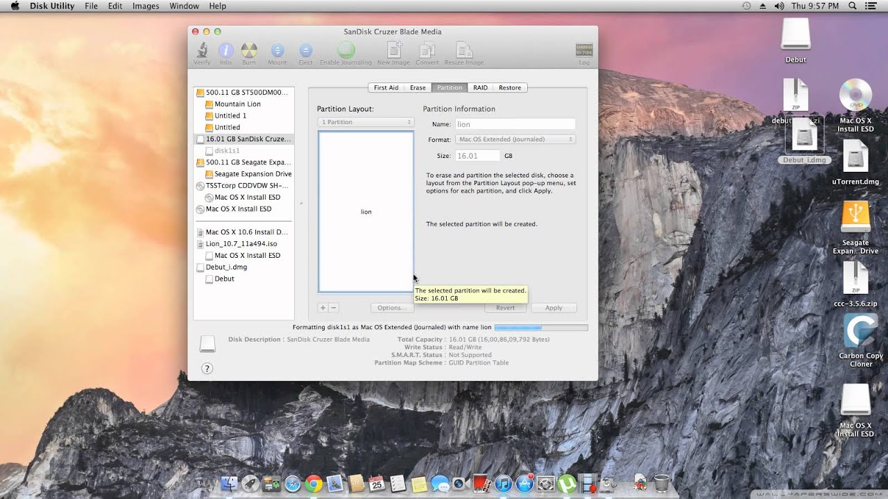Switch to the Restore tab
The image size is (888, 499).
(x=510, y=87)
